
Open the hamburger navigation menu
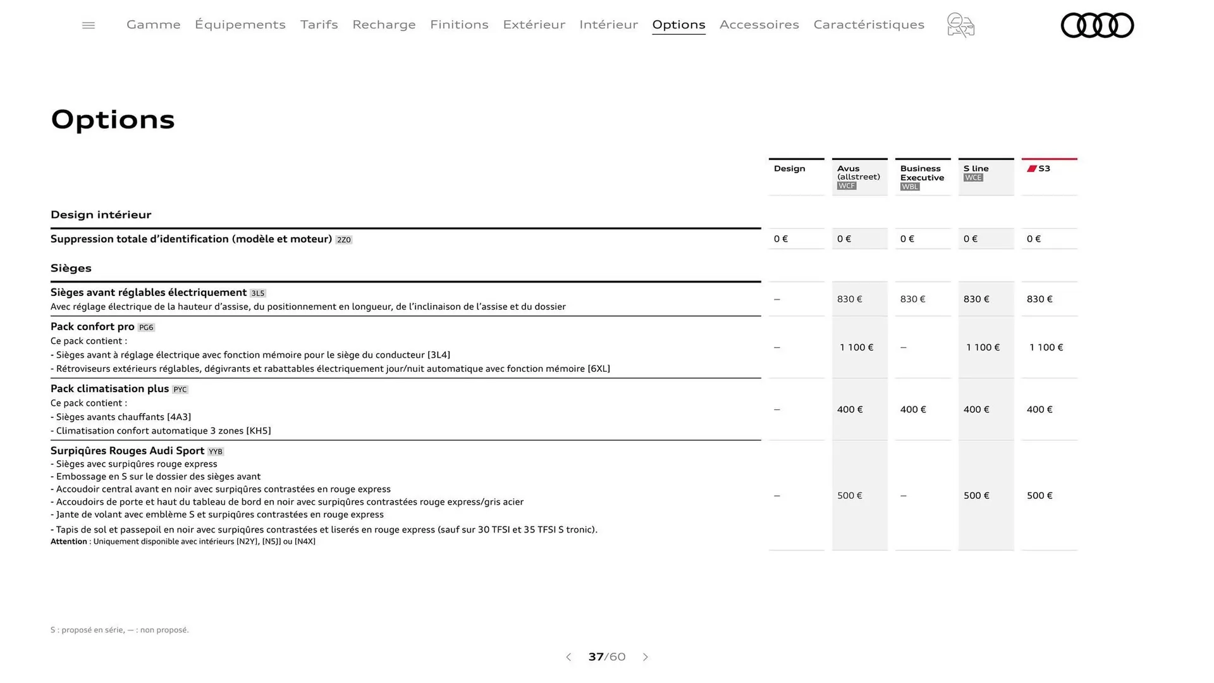coord(88,25)
